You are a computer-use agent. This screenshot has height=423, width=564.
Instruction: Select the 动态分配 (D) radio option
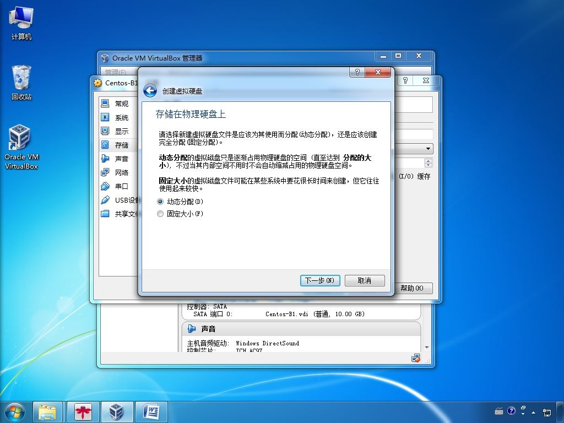pos(180,202)
